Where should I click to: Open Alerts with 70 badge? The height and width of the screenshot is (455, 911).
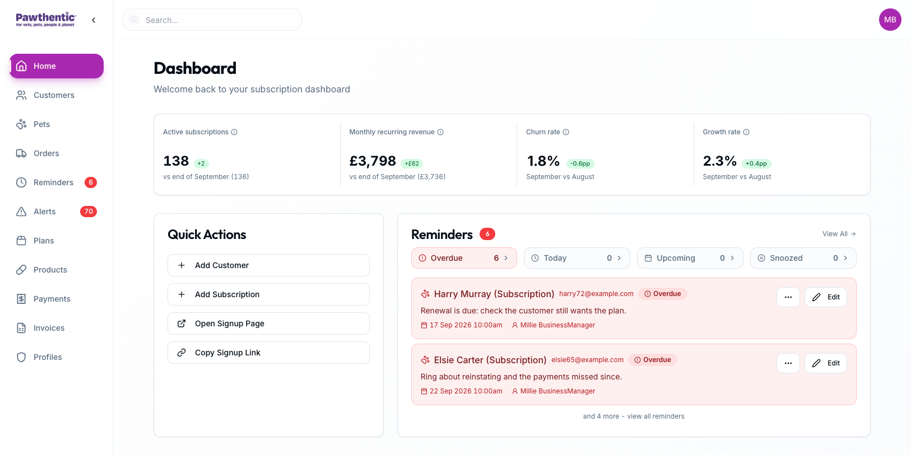[57, 212]
